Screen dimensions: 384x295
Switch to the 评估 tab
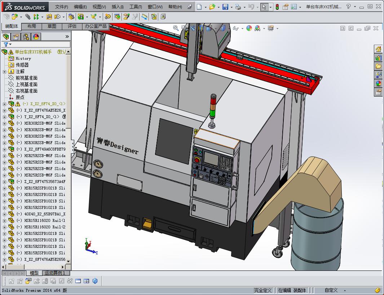[x=72, y=26]
